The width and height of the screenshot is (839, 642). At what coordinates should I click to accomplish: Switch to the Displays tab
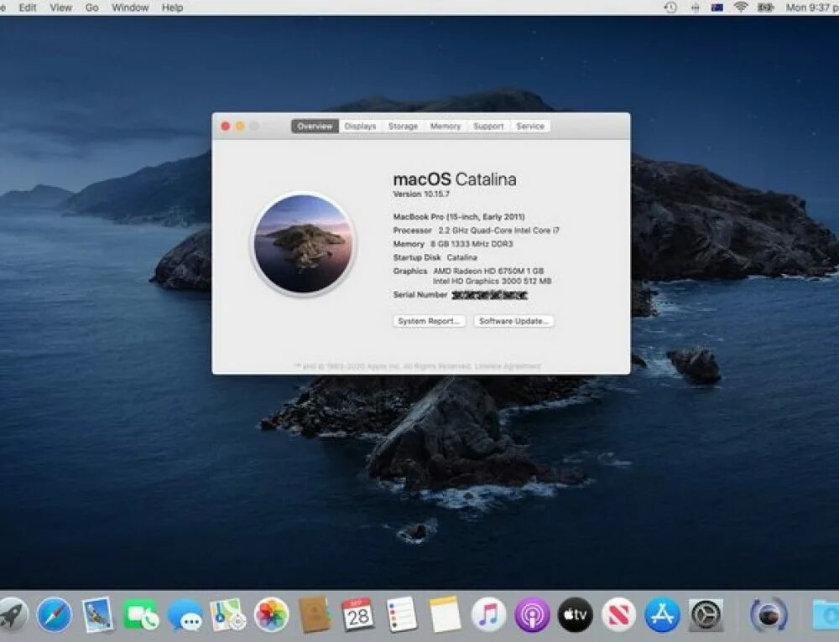click(360, 127)
